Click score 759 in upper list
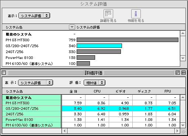The width and height of the screenshot is (188, 136). 72,40
